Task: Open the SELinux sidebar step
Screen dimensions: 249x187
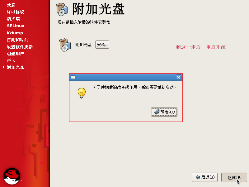Action: (16, 26)
